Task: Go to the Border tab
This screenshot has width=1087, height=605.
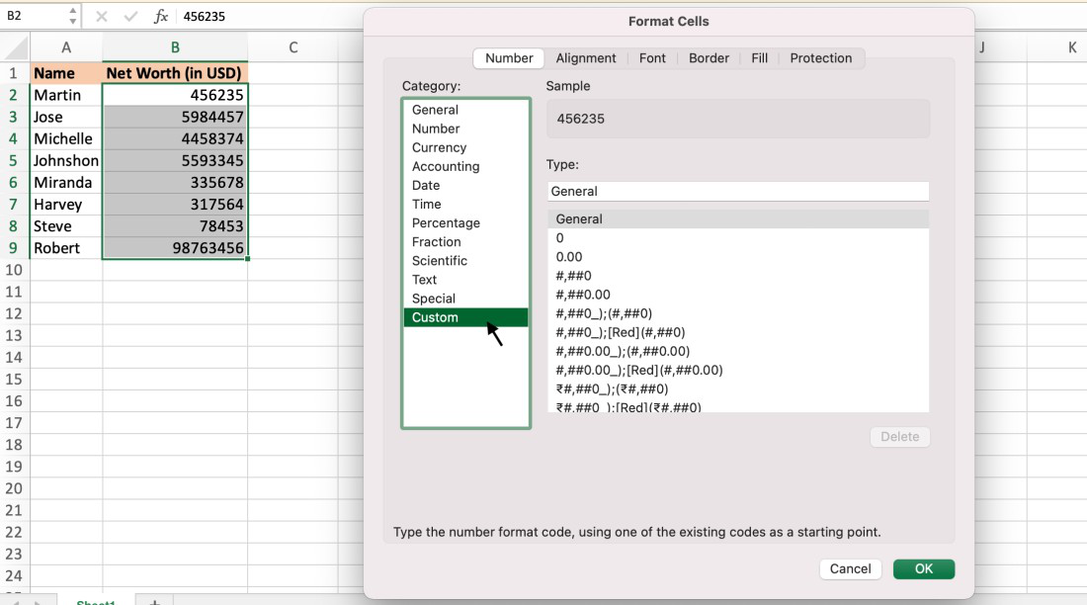Action: (x=709, y=58)
